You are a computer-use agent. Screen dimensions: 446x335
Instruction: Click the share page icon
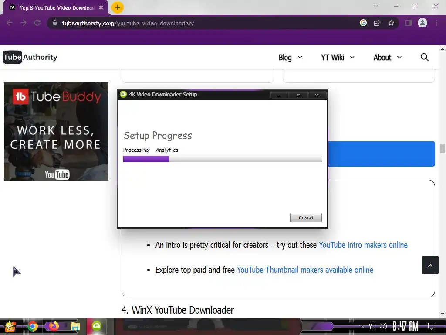point(377,23)
